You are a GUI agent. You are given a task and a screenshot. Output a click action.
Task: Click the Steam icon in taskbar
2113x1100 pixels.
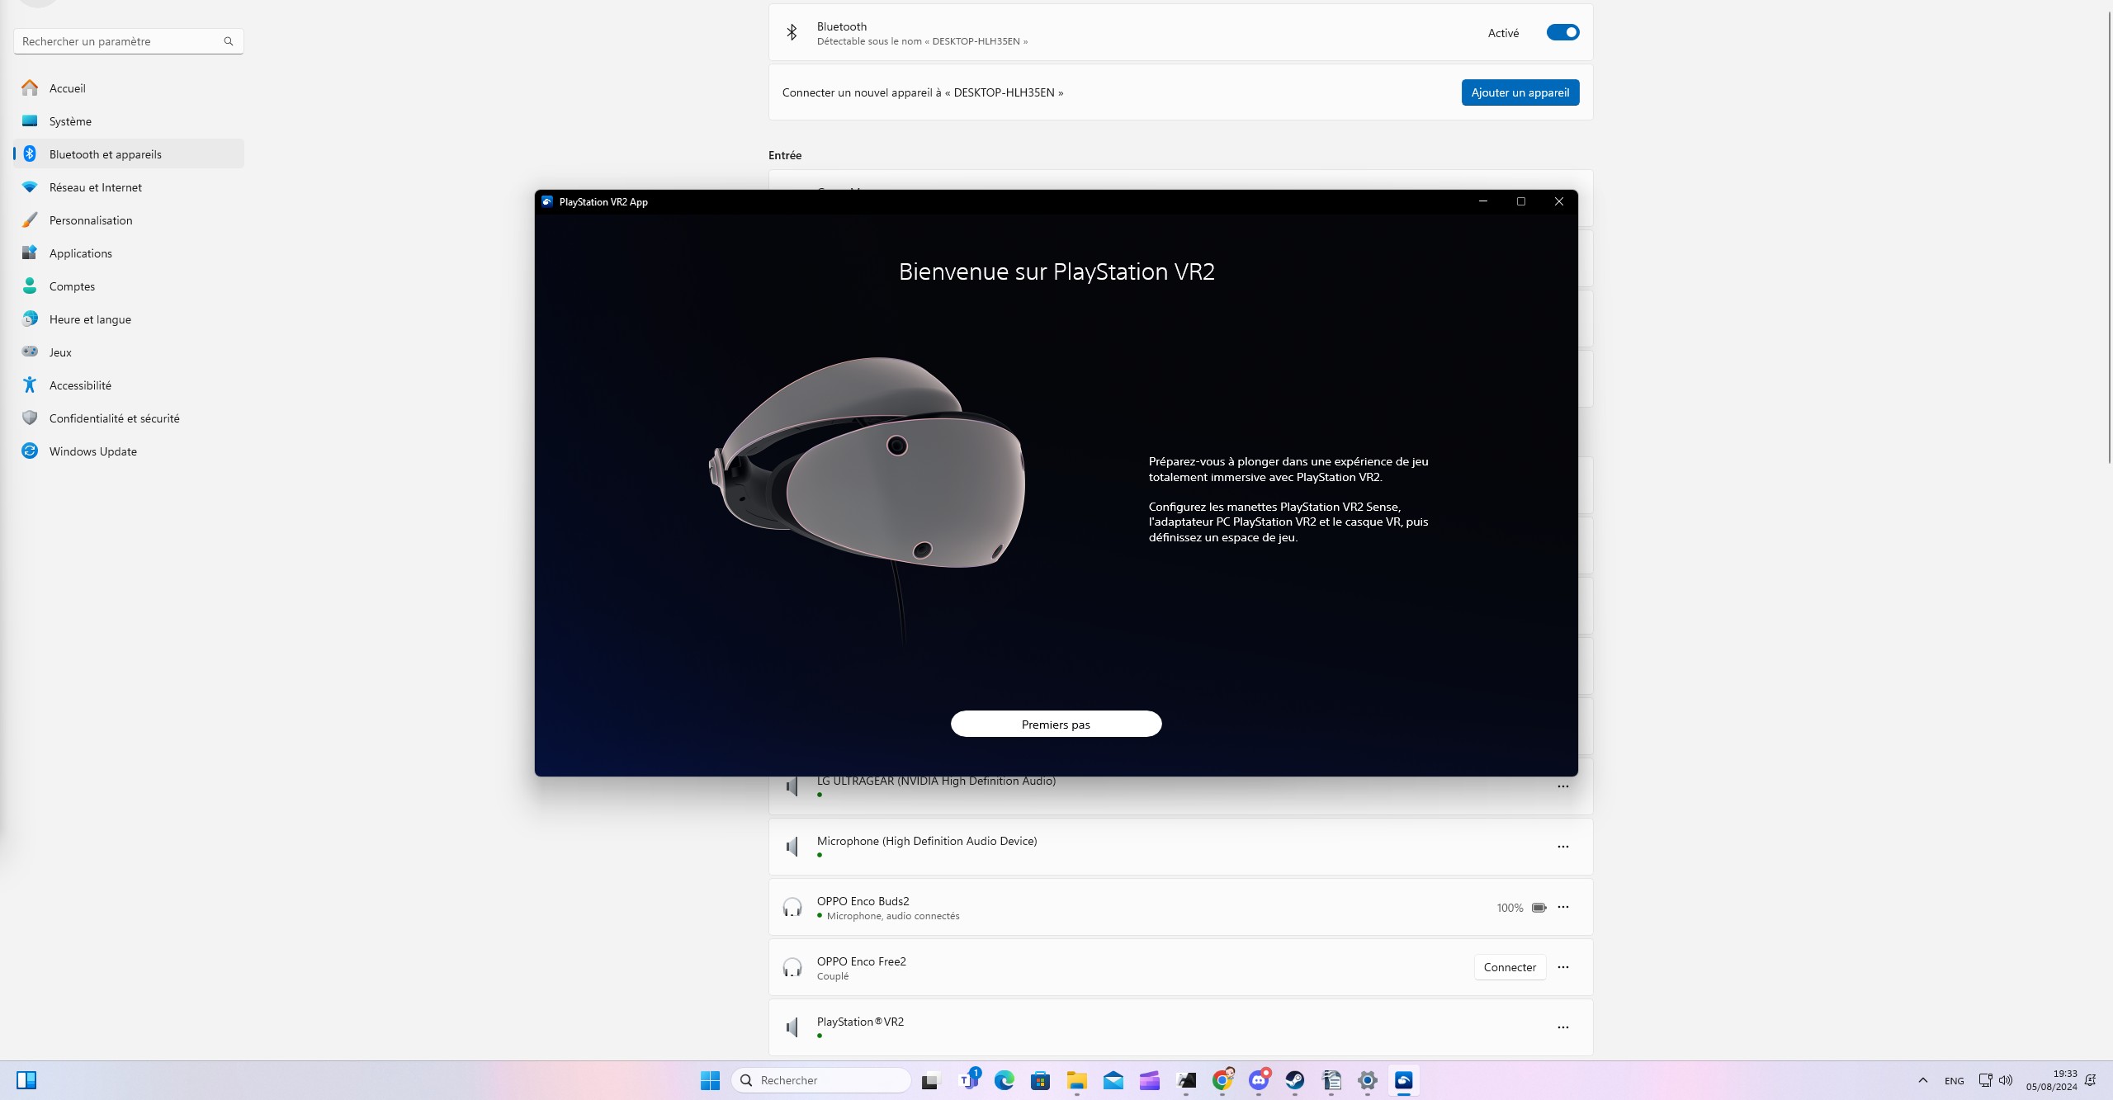pyautogui.click(x=1294, y=1079)
